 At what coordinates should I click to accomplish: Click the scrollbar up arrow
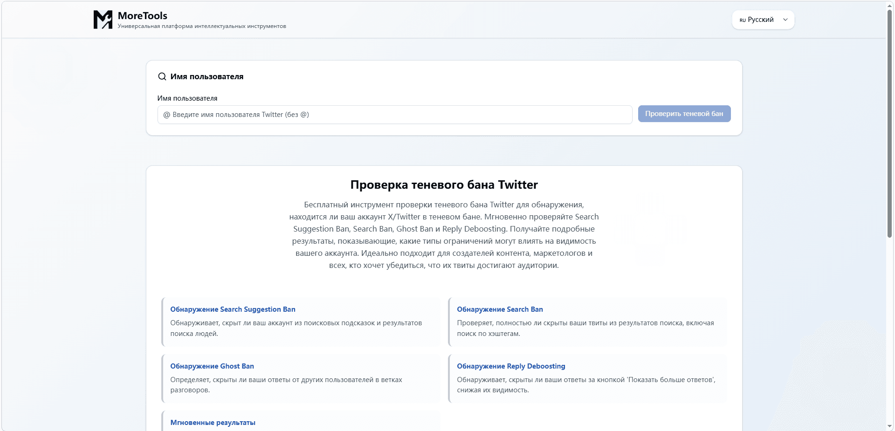point(889,4)
